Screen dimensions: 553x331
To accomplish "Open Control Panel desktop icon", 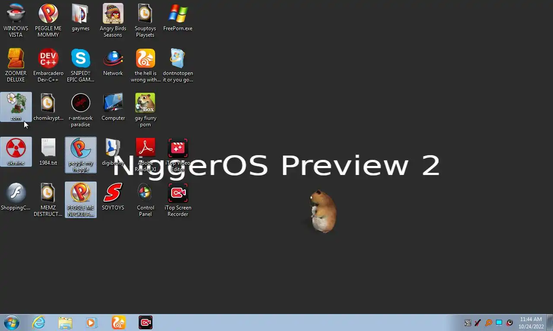I will coord(145,200).
